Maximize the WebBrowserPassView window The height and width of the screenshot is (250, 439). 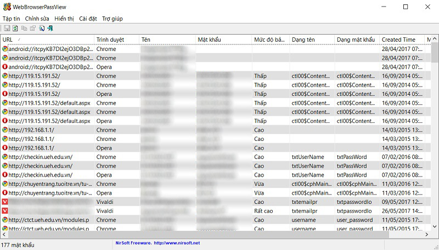(x=406, y=7)
